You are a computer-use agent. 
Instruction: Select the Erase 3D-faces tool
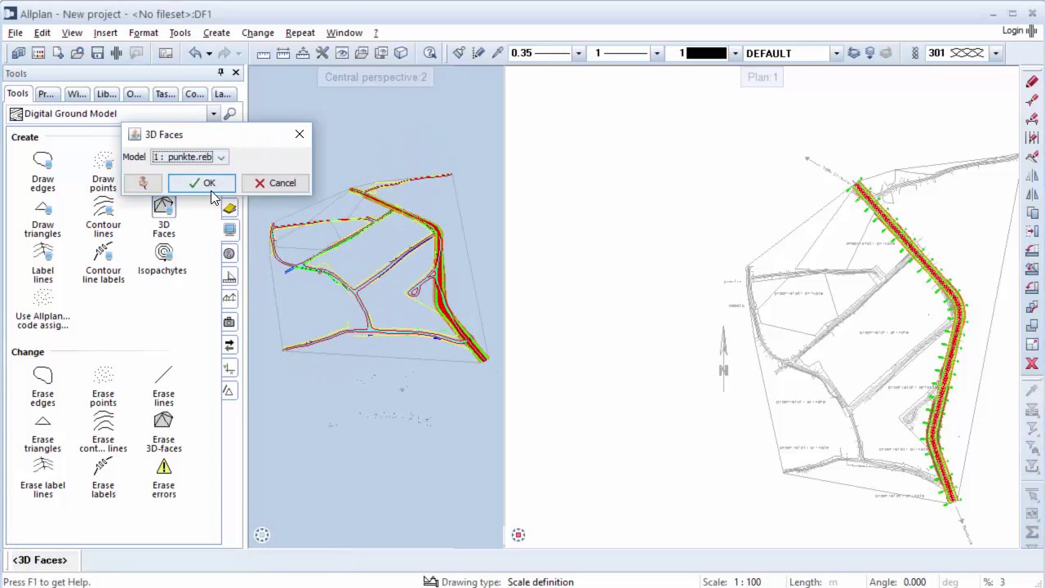coord(163,432)
